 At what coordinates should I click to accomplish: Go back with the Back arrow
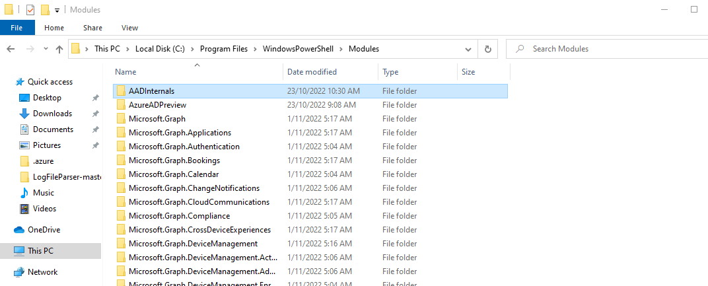[11, 49]
